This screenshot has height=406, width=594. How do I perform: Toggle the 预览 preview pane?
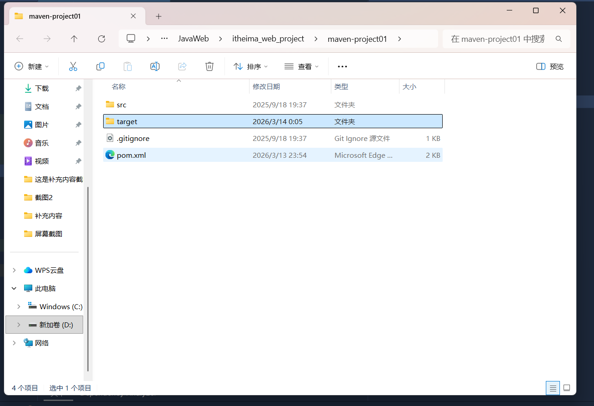click(550, 66)
